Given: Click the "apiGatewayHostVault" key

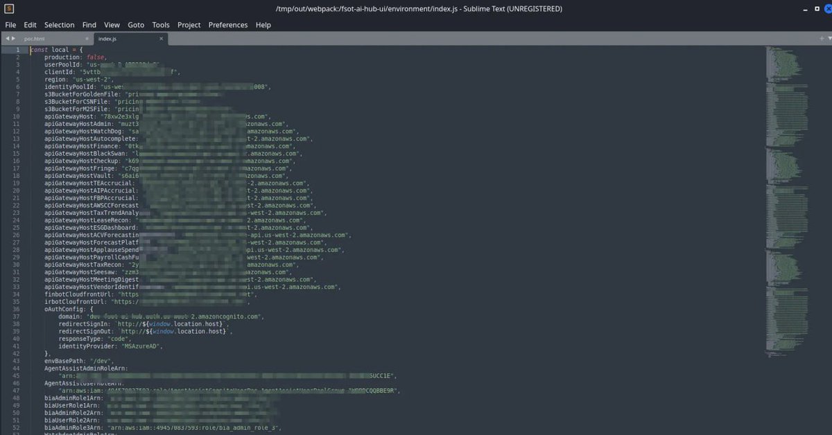Looking at the screenshot, I should [79, 176].
